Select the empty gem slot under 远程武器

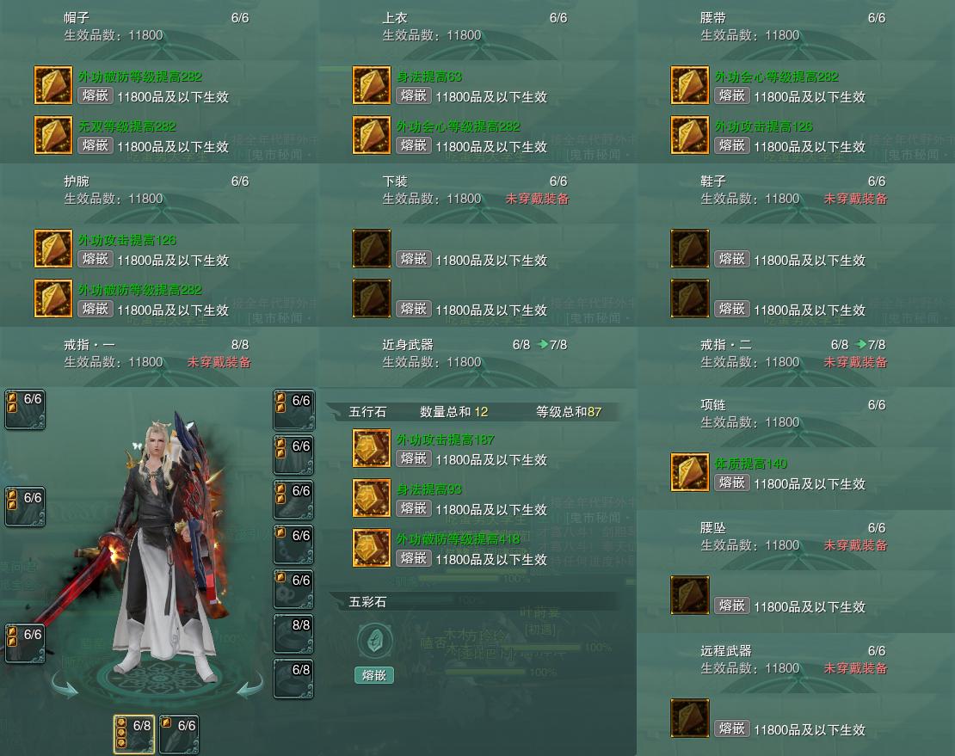point(689,718)
